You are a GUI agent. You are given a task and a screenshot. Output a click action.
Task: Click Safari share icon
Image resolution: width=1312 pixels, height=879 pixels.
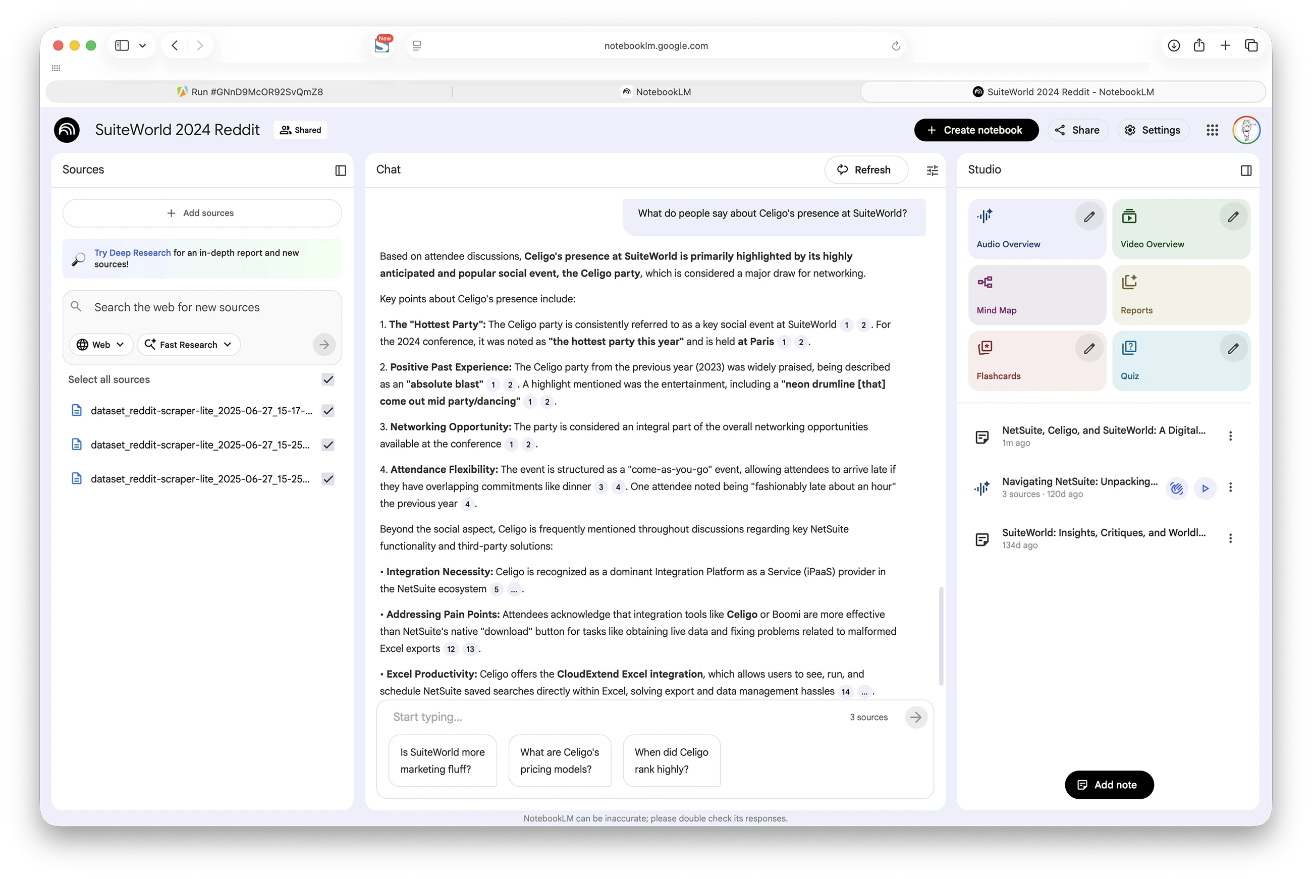1199,45
